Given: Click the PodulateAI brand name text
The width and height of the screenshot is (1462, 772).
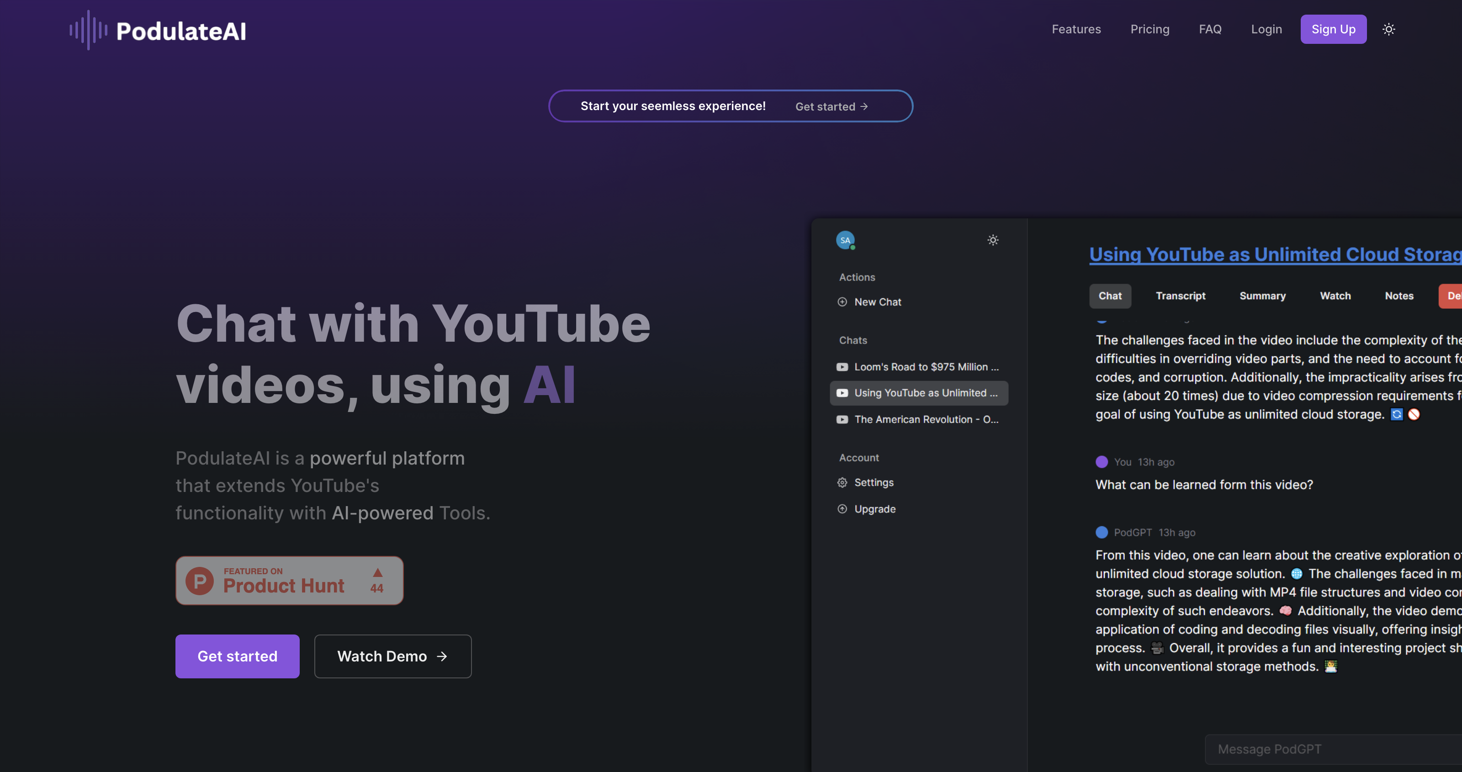Looking at the screenshot, I should pyautogui.click(x=181, y=31).
